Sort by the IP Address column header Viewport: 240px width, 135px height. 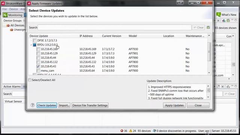(86, 36)
